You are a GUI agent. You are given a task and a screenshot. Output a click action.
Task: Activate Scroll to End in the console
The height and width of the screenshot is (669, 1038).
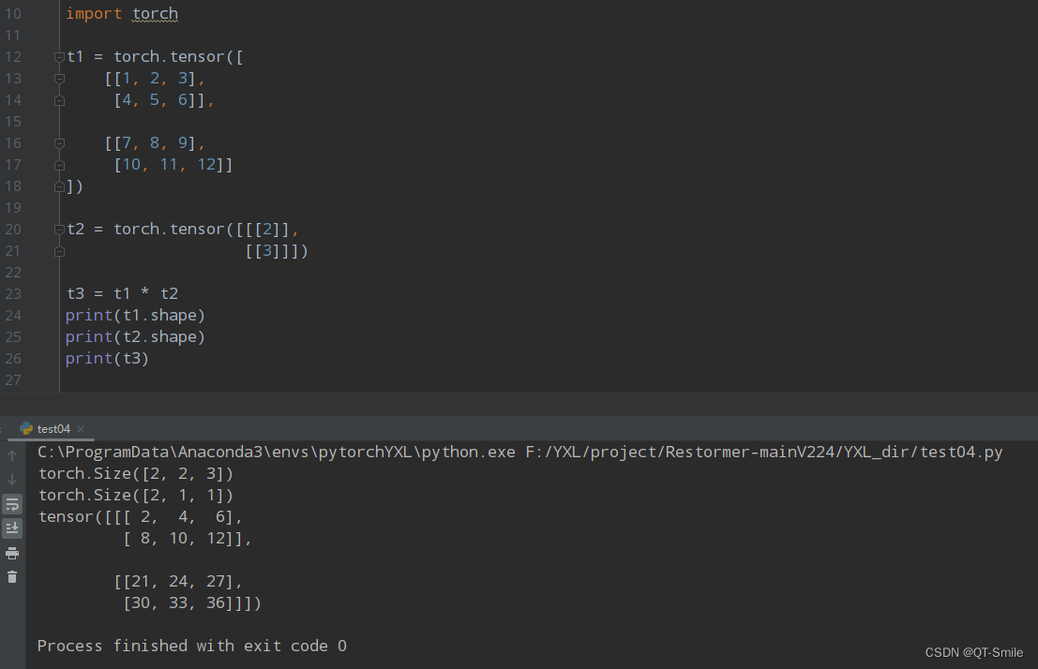click(11, 528)
